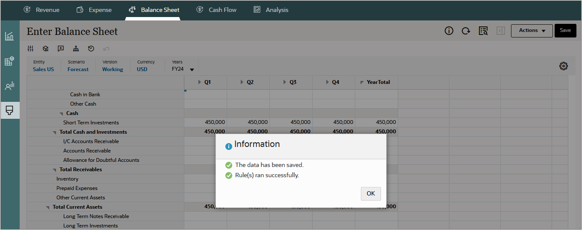The image size is (582, 230).
Task: Open the change history clock icon
Action: coord(91,49)
